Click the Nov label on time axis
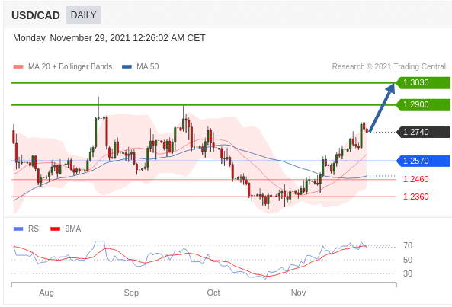Screen dimensions: 452x307 click(298, 293)
